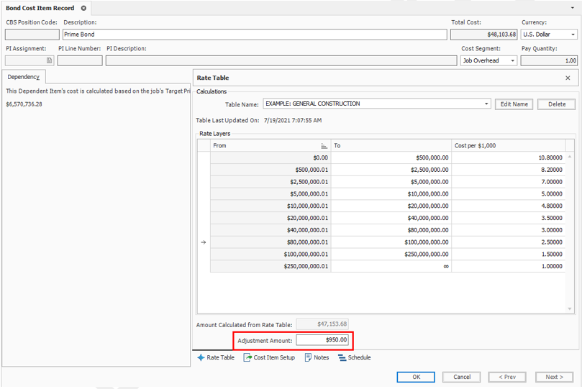Click the $500,000.00 To cell
This screenshot has width=582, height=389.
pyautogui.click(x=391, y=157)
